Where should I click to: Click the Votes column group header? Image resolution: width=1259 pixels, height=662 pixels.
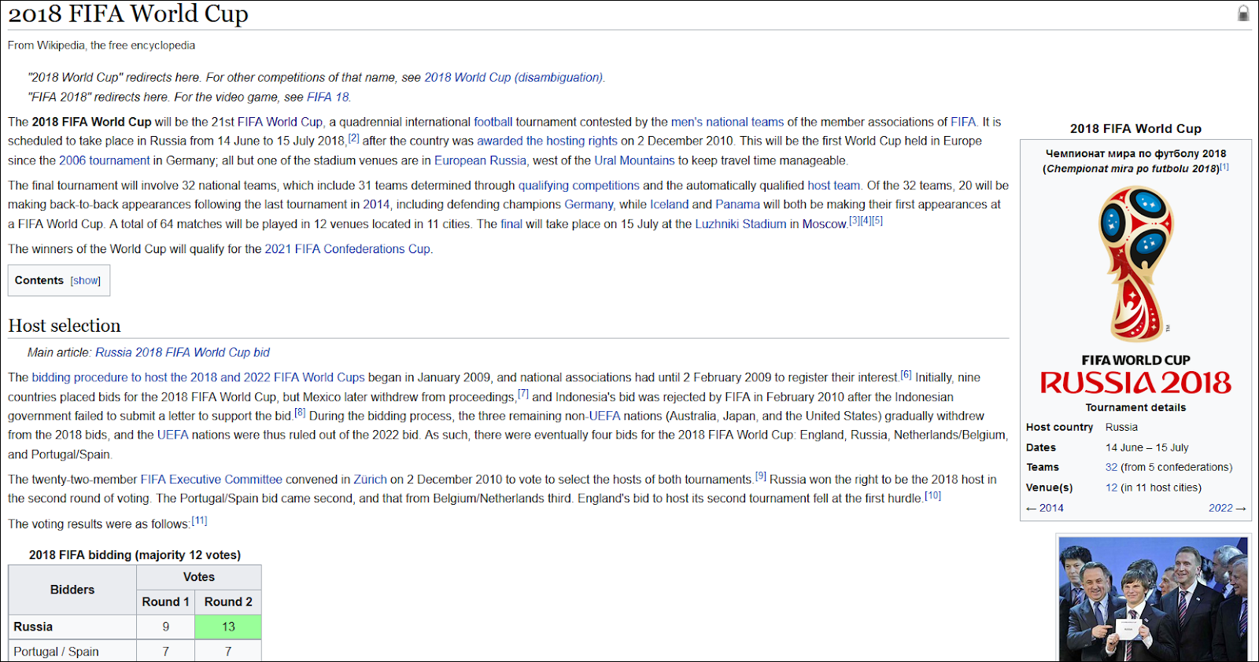click(199, 577)
